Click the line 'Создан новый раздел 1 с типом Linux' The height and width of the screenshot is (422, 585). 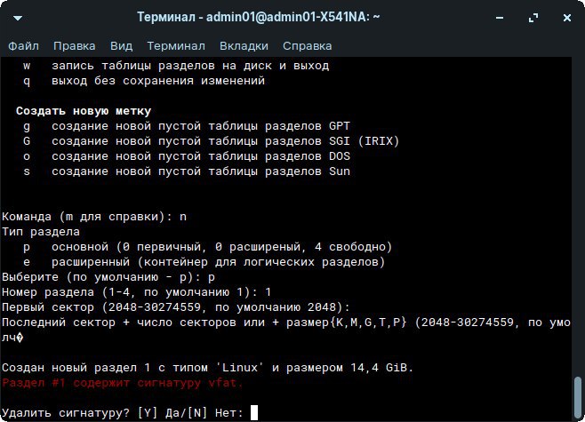point(207,368)
